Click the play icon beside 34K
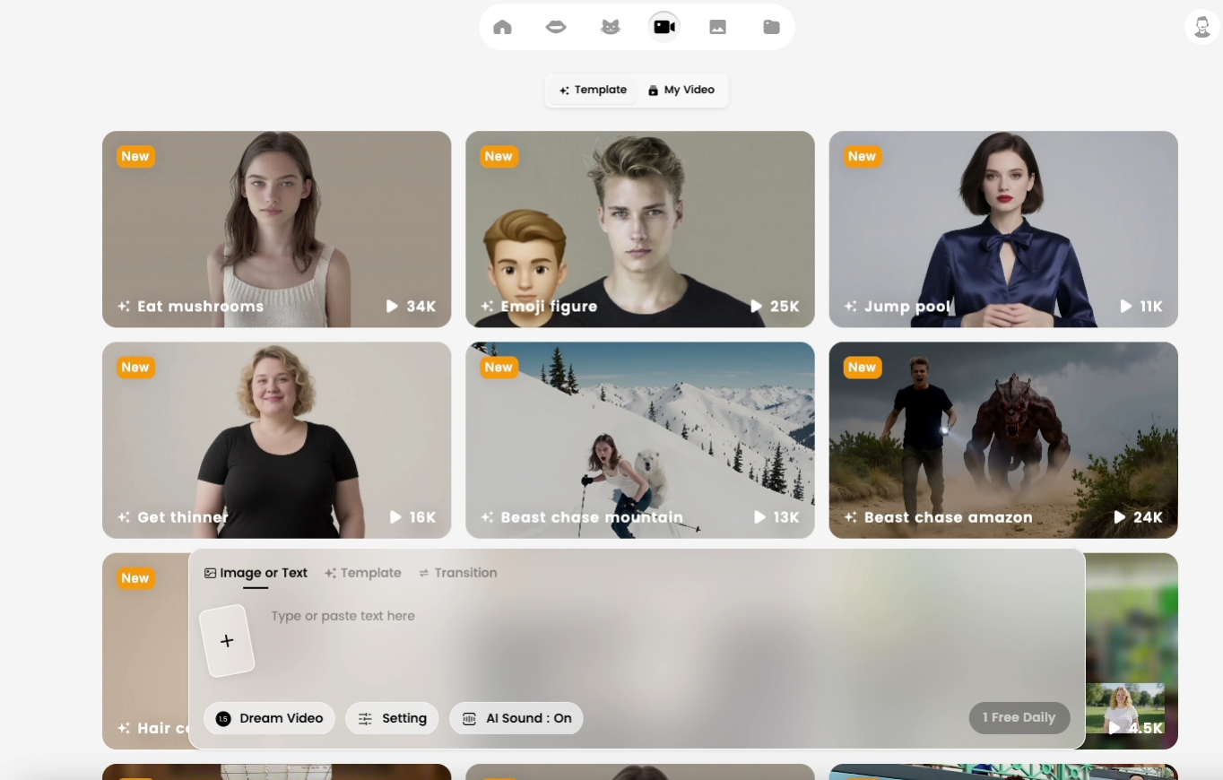Image resolution: width=1223 pixels, height=780 pixels. point(392,307)
